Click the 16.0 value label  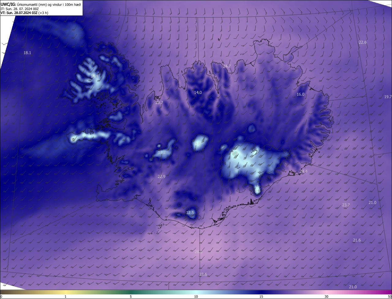coord(300,94)
